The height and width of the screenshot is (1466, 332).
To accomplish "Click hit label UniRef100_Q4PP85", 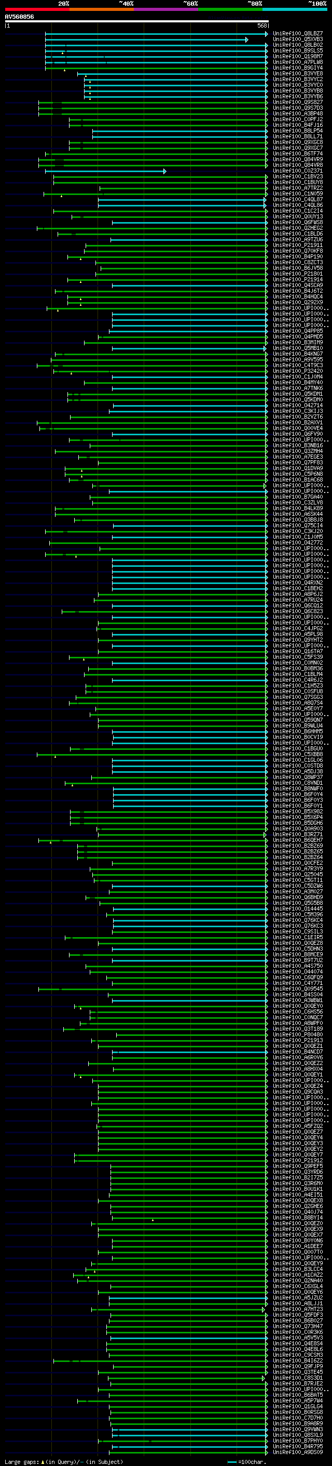I will pos(297,331).
